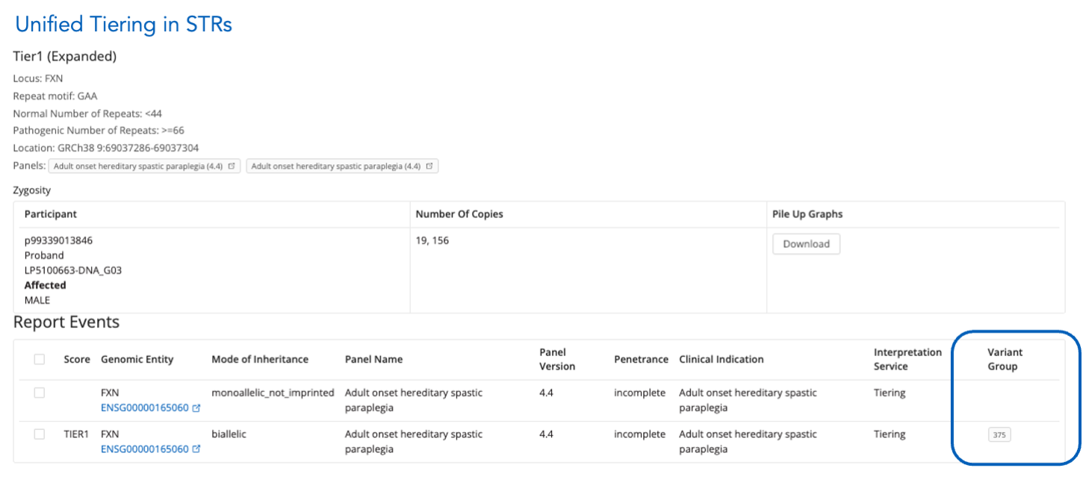Open the second Adult onset hereditary spastic paraplegia tag

(336, 166)
